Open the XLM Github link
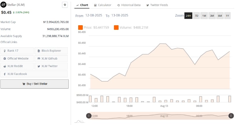This screenshot has height=125, width=238. (x=51, y=58)
